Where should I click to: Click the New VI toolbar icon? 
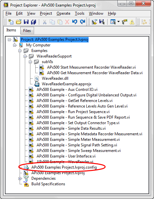[x=11, y=22]
